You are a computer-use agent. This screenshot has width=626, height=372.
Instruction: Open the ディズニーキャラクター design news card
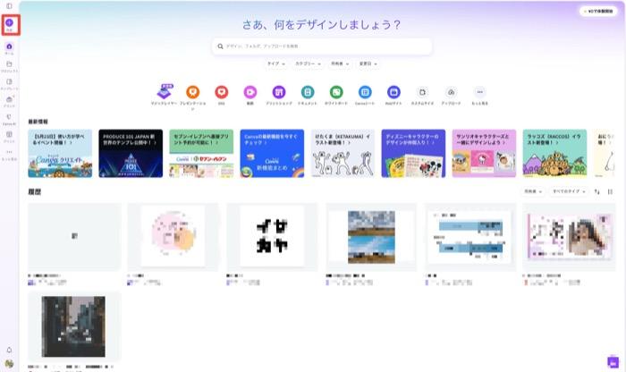413,153
